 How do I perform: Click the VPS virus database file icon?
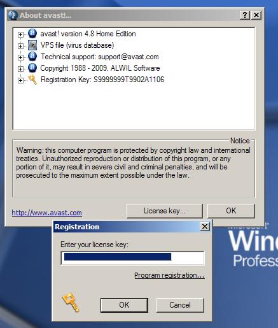pos(32,45)
